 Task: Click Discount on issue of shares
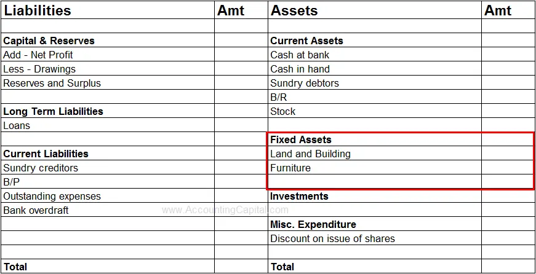click(x=332, y=238)
